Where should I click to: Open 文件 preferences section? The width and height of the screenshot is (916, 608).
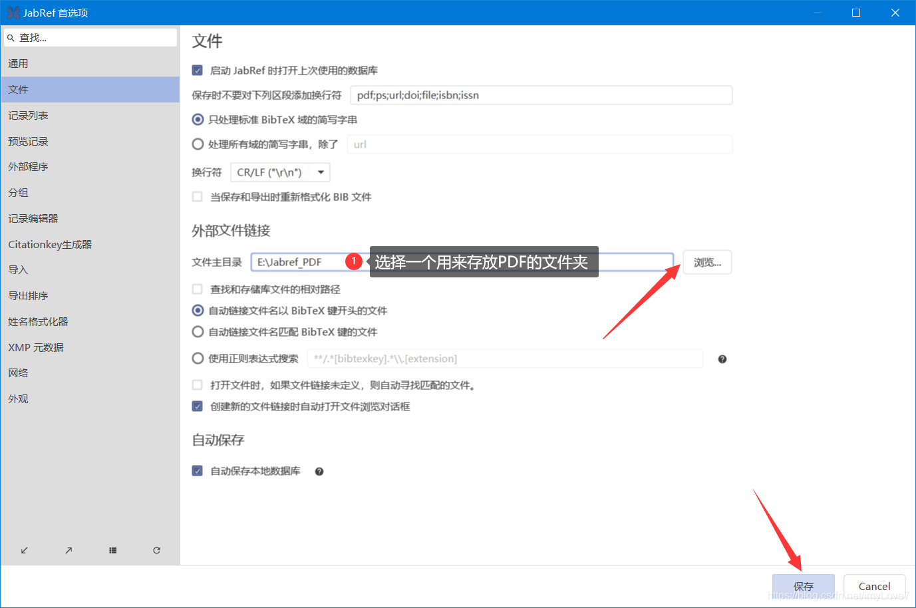tap(90, 89)
